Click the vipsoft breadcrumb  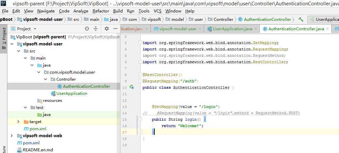(151, 20)
